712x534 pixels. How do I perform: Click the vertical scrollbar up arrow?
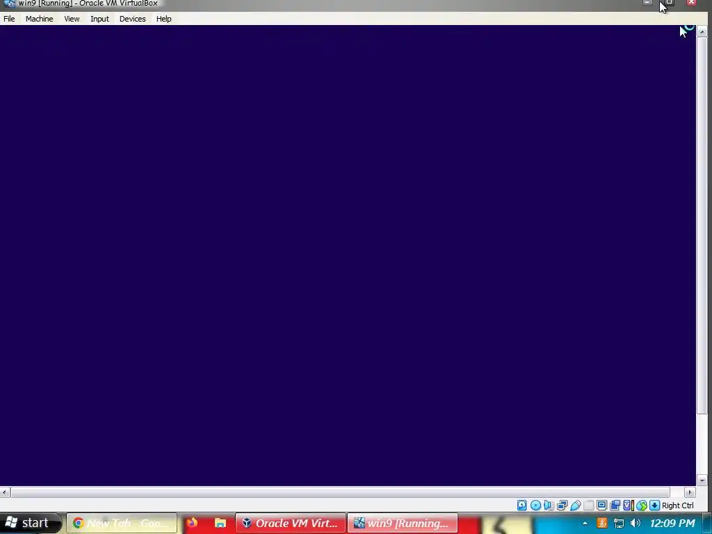coord(702,32)
